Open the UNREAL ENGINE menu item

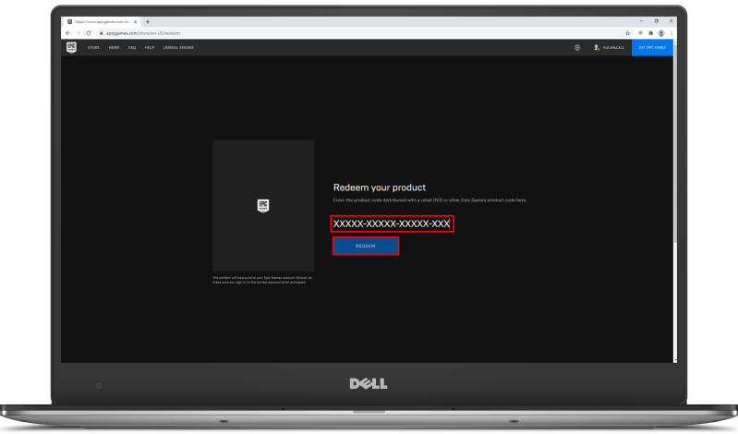(x=178, y=47)
